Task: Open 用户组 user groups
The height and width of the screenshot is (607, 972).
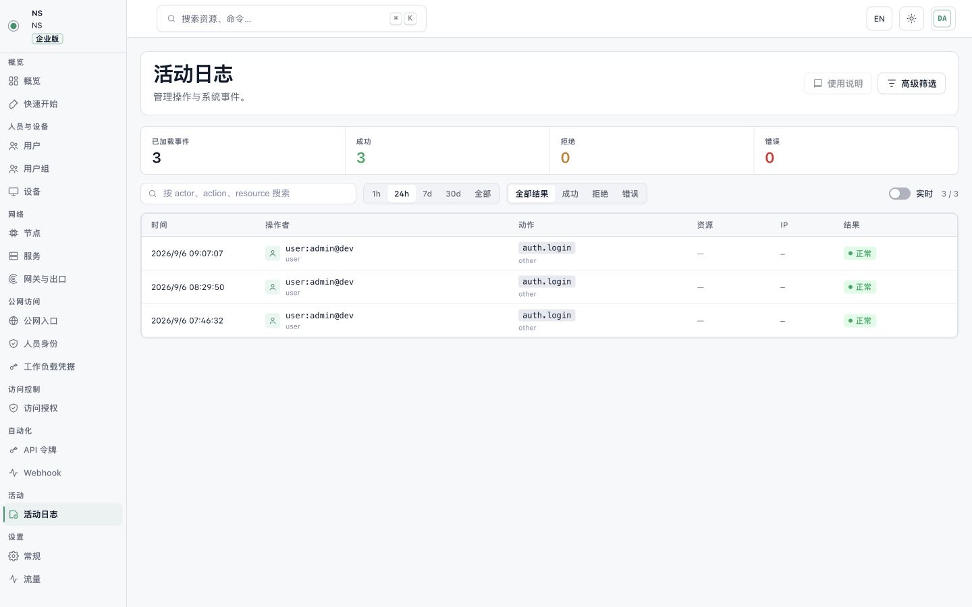Action: pos(63,169)
